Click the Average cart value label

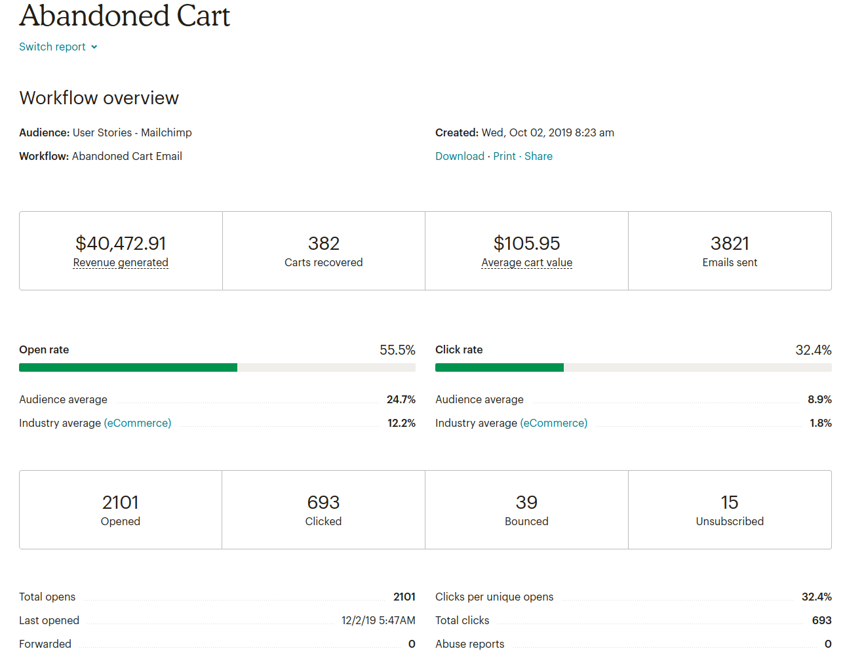pos(526,263)
